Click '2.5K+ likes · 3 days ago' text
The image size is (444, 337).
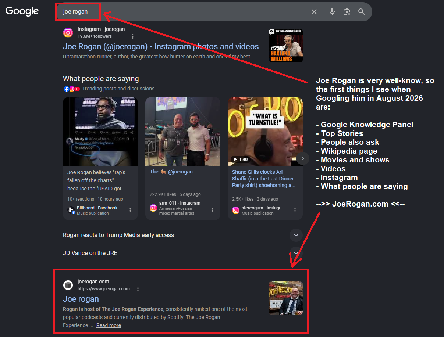(255, 199)
